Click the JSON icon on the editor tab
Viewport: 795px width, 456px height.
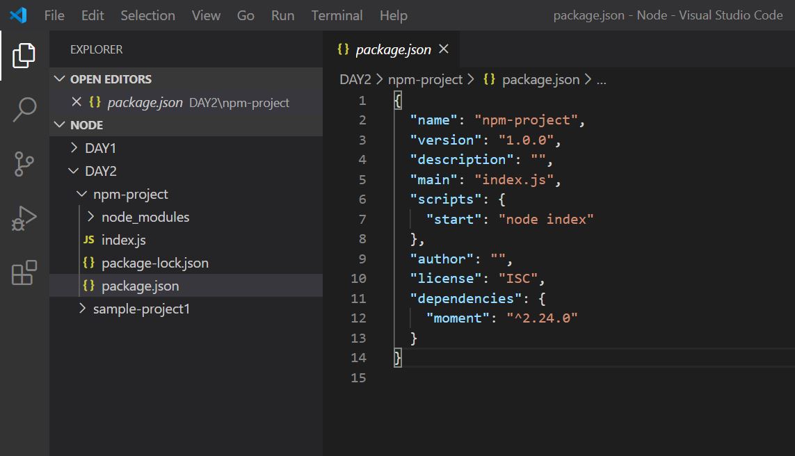click(344, 49)
